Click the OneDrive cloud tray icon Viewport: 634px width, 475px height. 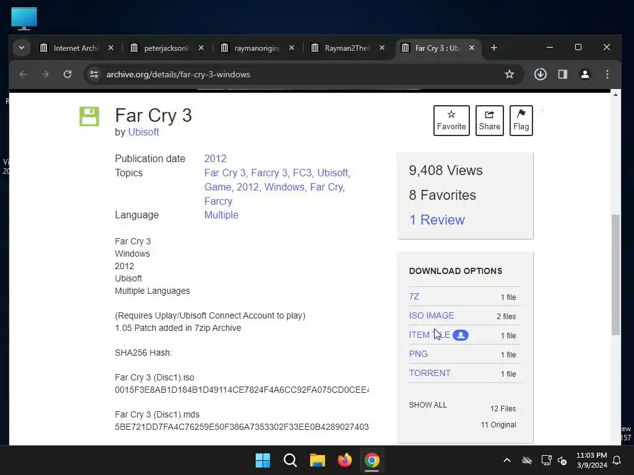point(527,460)
